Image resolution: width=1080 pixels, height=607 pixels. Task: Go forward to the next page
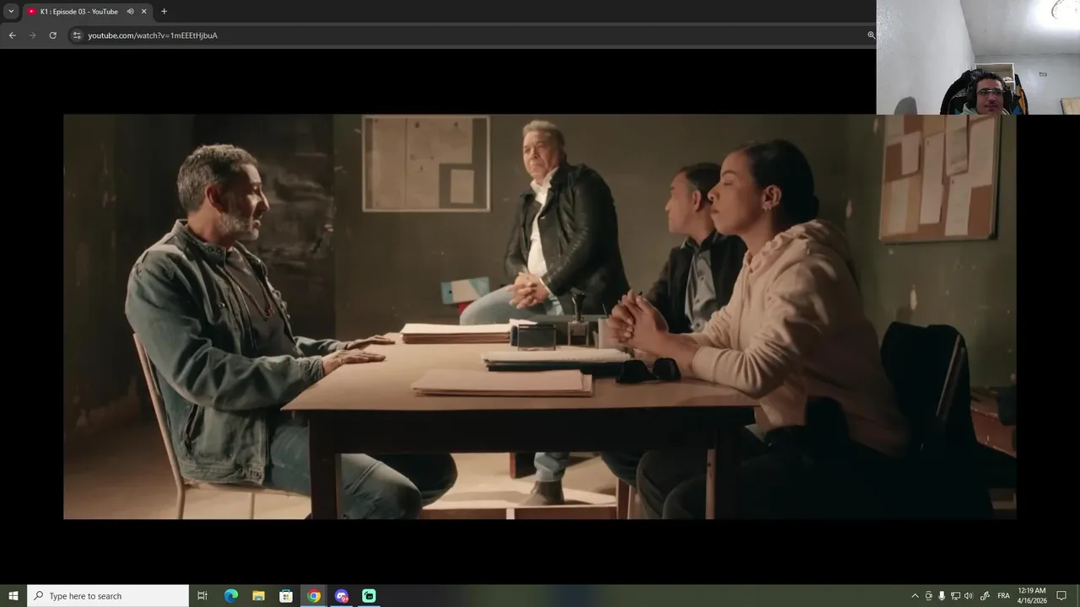32,35
